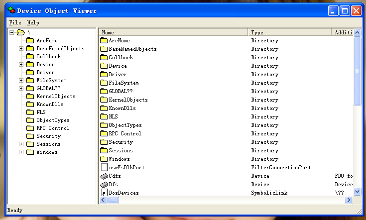
Task: Click ArcName folder icon in tree
Action: (x=30, y=40)
